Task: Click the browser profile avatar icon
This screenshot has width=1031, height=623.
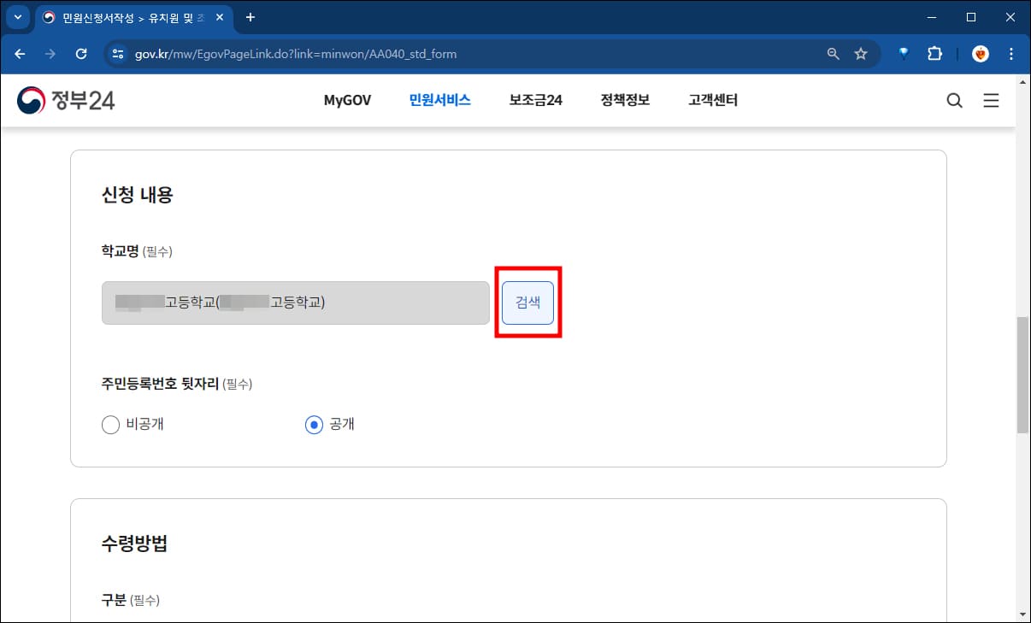Action: click(x=980, y=53)
